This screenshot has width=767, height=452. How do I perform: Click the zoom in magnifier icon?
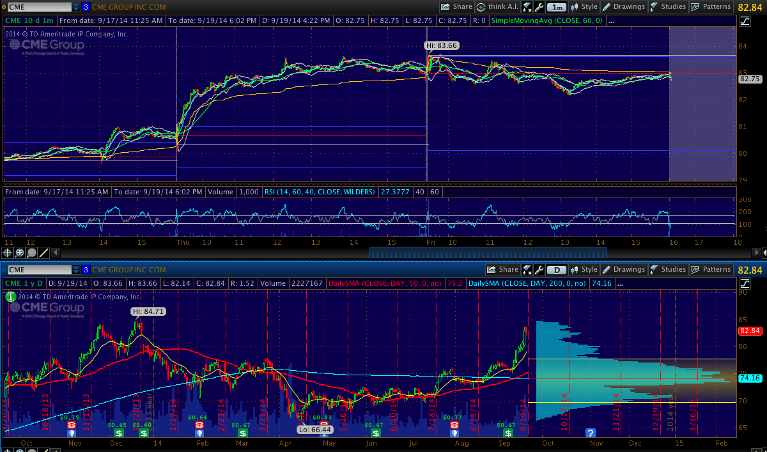pos(19,253)
